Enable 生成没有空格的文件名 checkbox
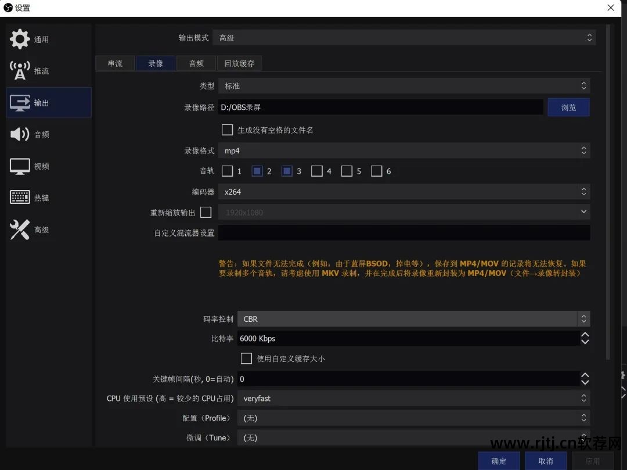Image resolution: width=627 pixels, height=470 pixels. coord(227,130)
